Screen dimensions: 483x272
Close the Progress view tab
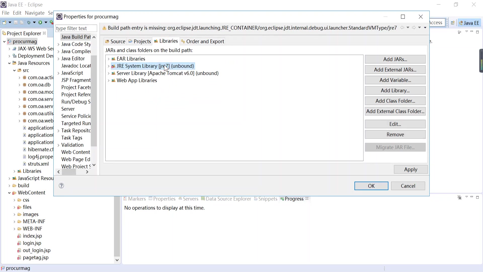pyautogui.click(x=307, y=198)
